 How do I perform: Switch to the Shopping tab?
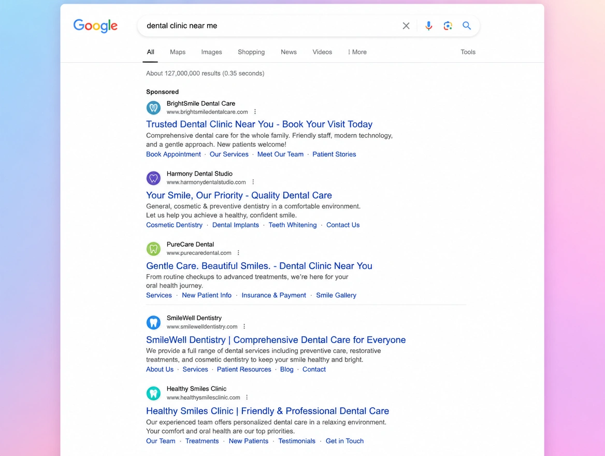point(251,52)
